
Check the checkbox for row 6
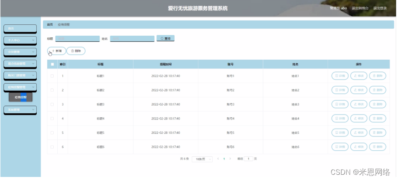52,146
